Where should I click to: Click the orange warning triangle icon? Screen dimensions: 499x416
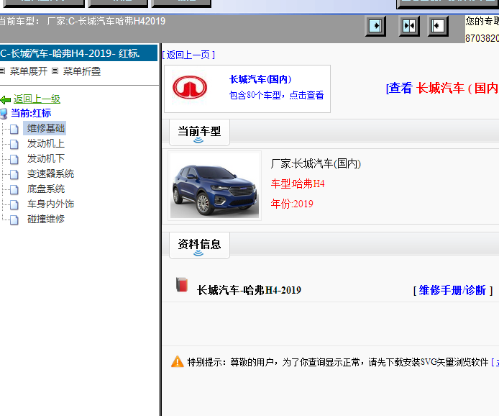coord(178,361)
